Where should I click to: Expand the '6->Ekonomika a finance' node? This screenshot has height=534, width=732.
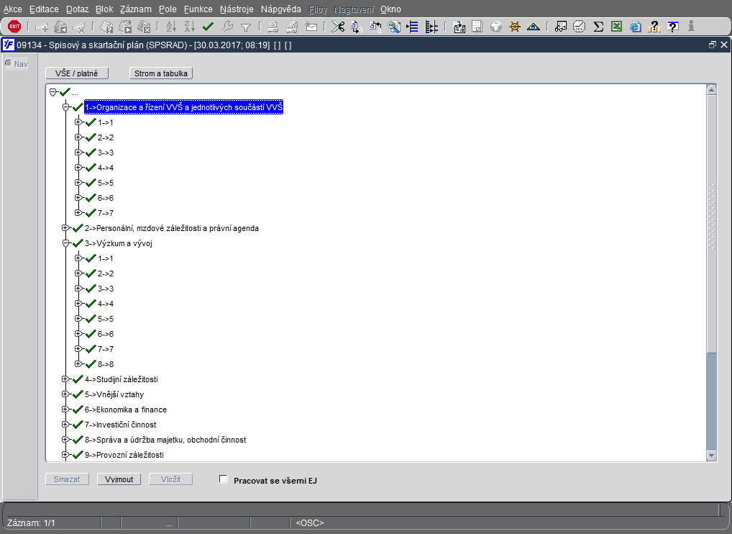click(x=65, y=409)
